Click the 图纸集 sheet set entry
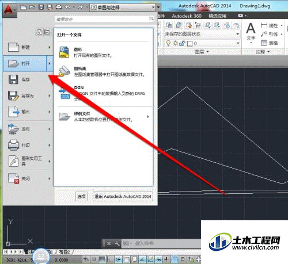Viewport: 288px width, 264px height. 103,71
